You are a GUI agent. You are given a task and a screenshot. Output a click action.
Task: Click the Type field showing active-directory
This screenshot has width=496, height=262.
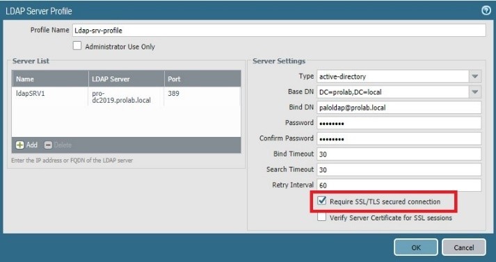click(393, 76)
